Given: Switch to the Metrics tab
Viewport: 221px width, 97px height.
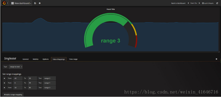Looking at the screenshot, I should 36,59.
